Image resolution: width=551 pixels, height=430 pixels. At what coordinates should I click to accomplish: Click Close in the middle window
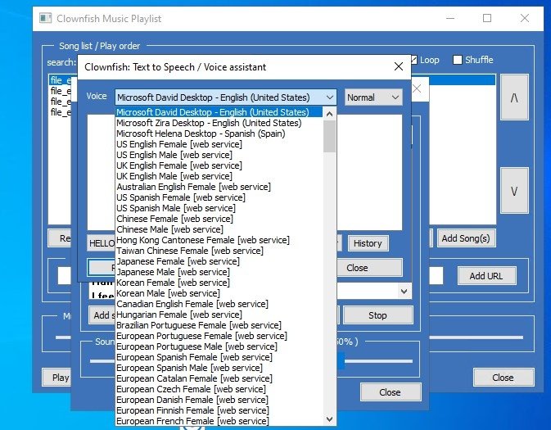[x=391, y=392]
